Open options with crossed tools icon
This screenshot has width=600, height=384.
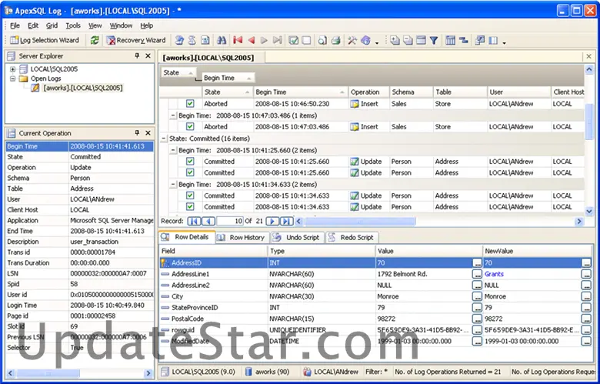352,40
